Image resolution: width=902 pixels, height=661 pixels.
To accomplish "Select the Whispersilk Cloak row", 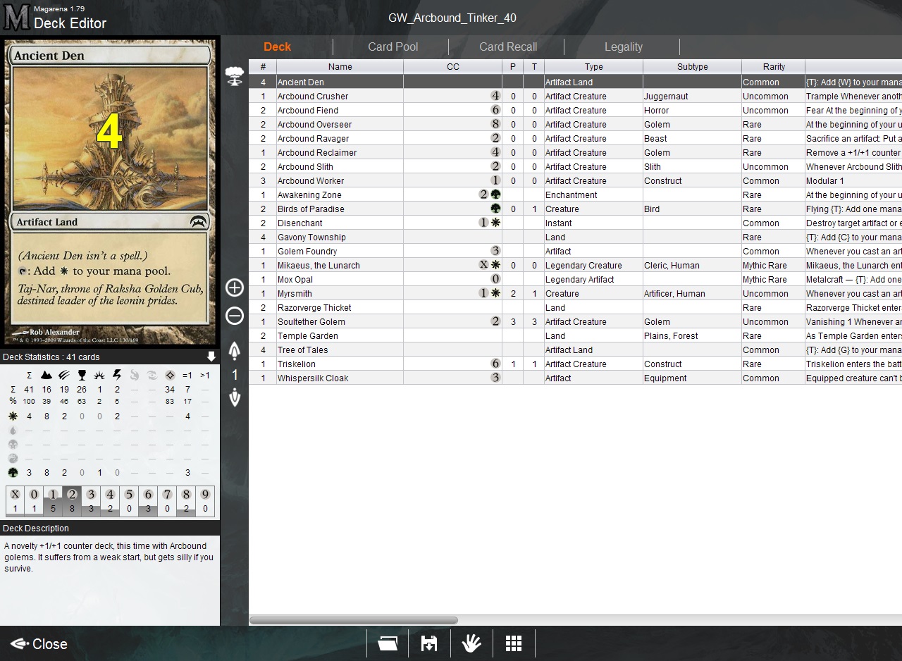I will click(575, 378).
